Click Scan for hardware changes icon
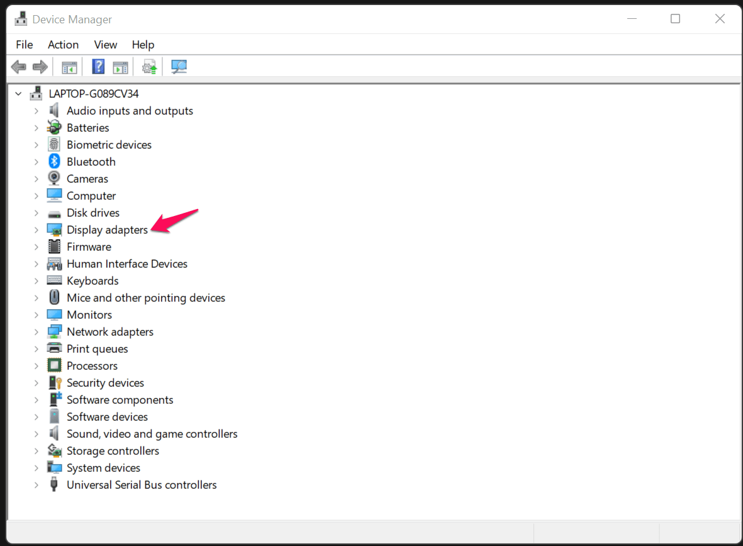 point(179,67)
